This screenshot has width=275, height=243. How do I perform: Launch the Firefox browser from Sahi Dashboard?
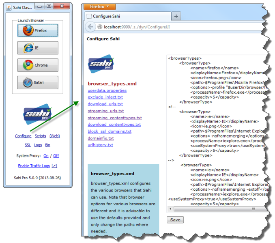(x=38, y=30)
